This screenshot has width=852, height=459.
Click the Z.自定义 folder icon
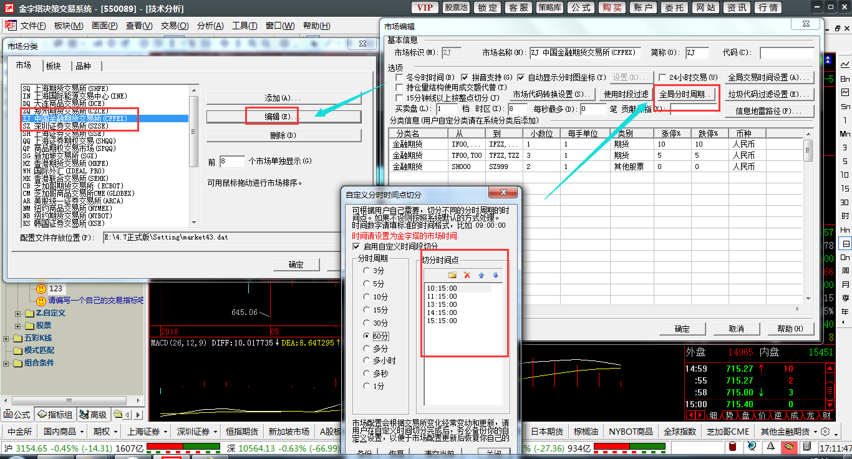click(29, 313)
